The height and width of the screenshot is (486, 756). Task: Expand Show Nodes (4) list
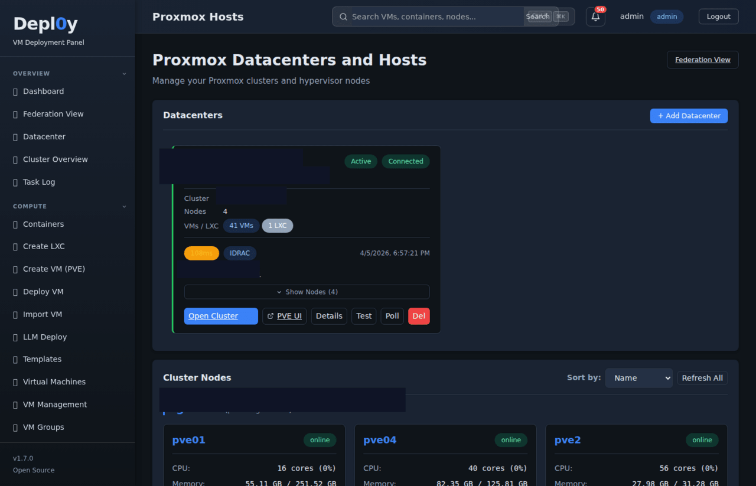pyautogui.click(x=307, y=292)
